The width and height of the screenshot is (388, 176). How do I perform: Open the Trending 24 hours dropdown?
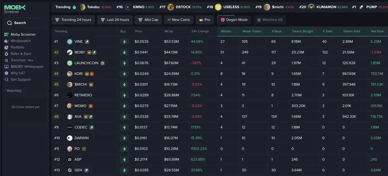click(73, 20)
